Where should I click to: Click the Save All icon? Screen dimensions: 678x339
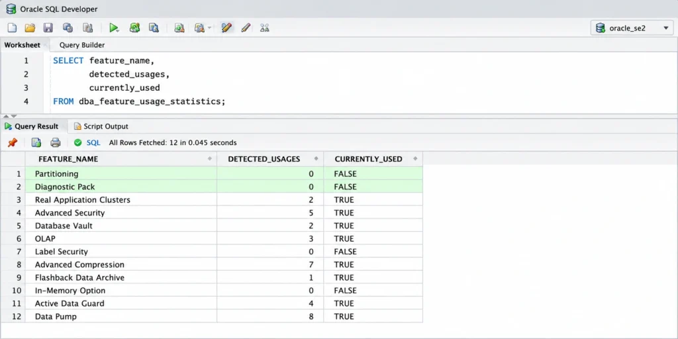tap(68, 28)
